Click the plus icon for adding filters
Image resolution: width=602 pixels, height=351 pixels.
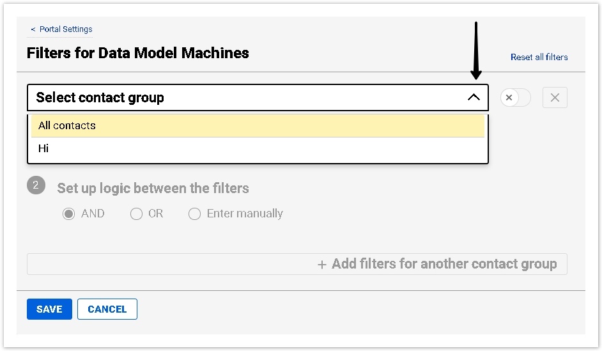[322, 264]
